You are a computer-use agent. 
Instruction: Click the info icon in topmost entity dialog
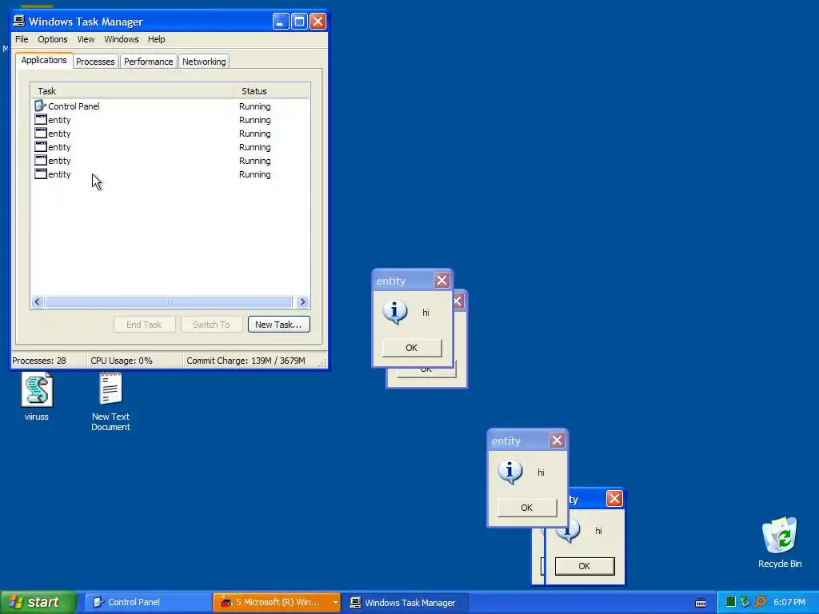[395, 313]
